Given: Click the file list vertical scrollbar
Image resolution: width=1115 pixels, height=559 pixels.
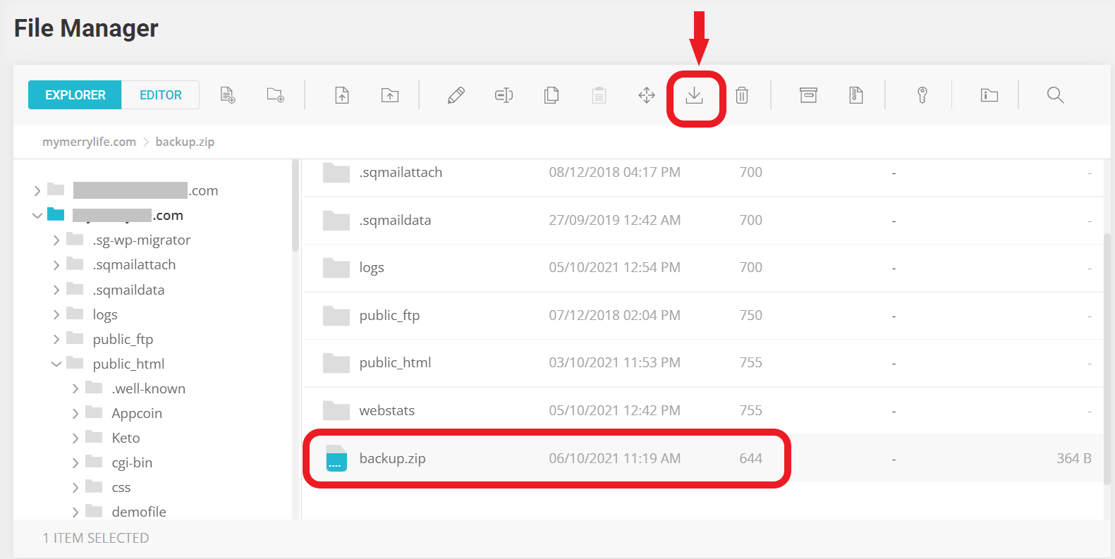Looking at the screenshot, I should point(1107,358).
